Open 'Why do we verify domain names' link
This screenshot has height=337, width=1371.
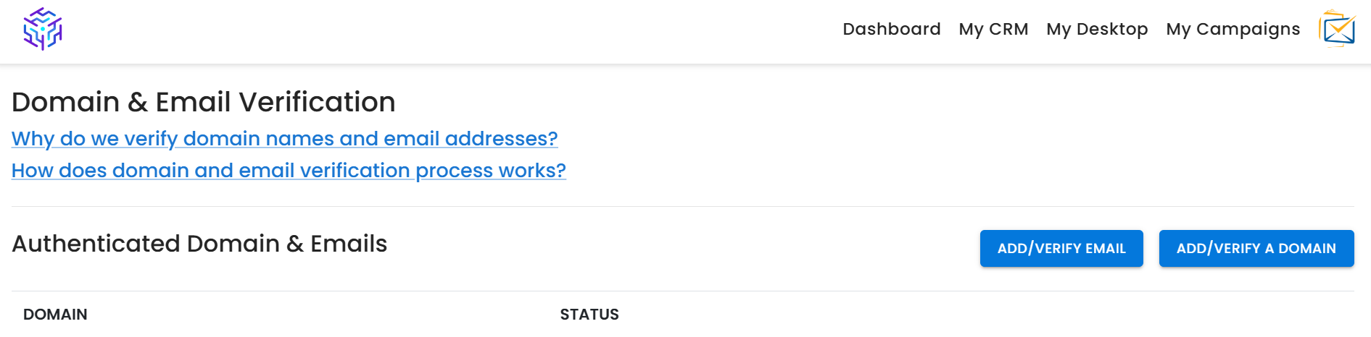(285, 138)
